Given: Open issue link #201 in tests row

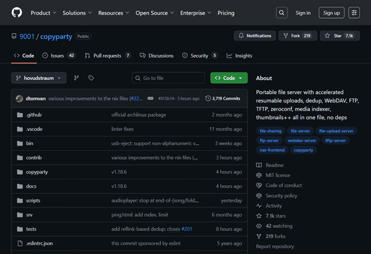Looking at the screenshot, I should tap(187, 229).
